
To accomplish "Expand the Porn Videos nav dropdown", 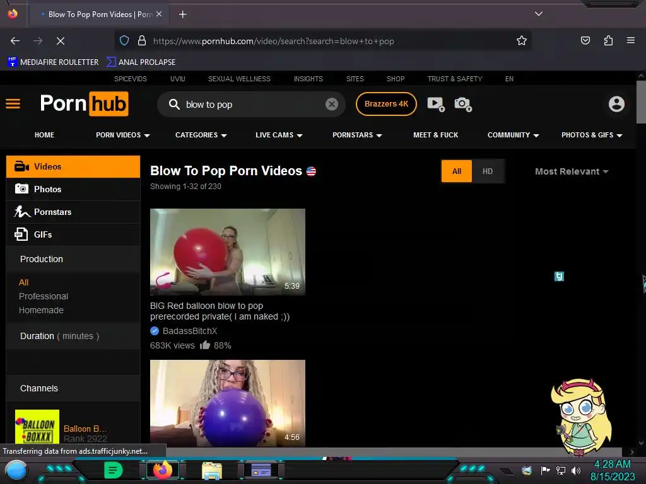I will click(123, 135).
